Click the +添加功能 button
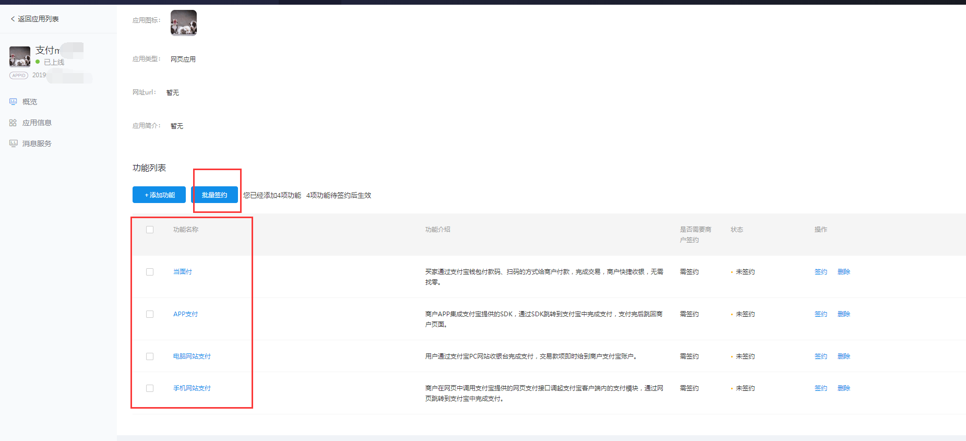Screen dimensions: 966x441 click(x=159, y=195)
